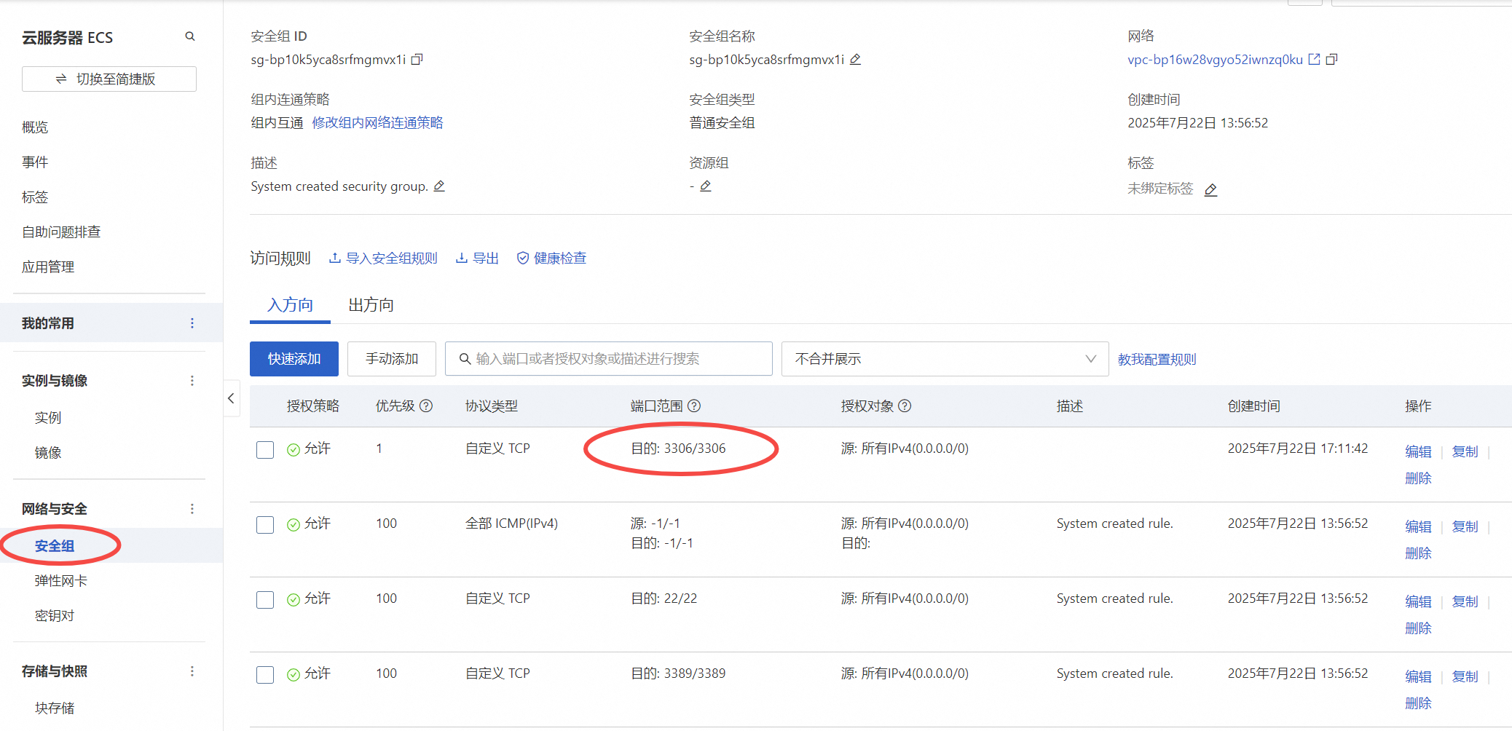Delete the port 3389 rule
Image resolution: width=1512 pixels, height=731 pixels.
pyautogui.click(x=1418, y=703)
